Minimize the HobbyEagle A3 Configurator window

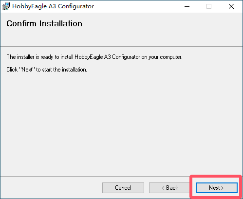[x=187, y=6]
